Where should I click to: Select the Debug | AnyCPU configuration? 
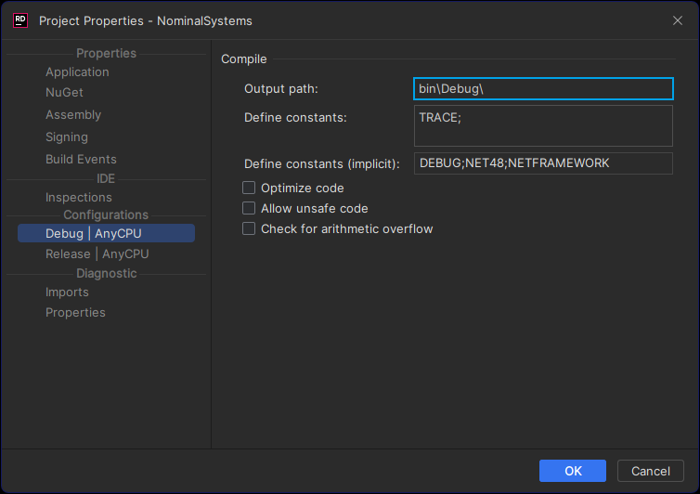click(106, 233)
